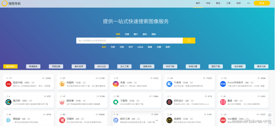Open the 更多分类 category list
The image size is (275, 126).
[261, 66]
